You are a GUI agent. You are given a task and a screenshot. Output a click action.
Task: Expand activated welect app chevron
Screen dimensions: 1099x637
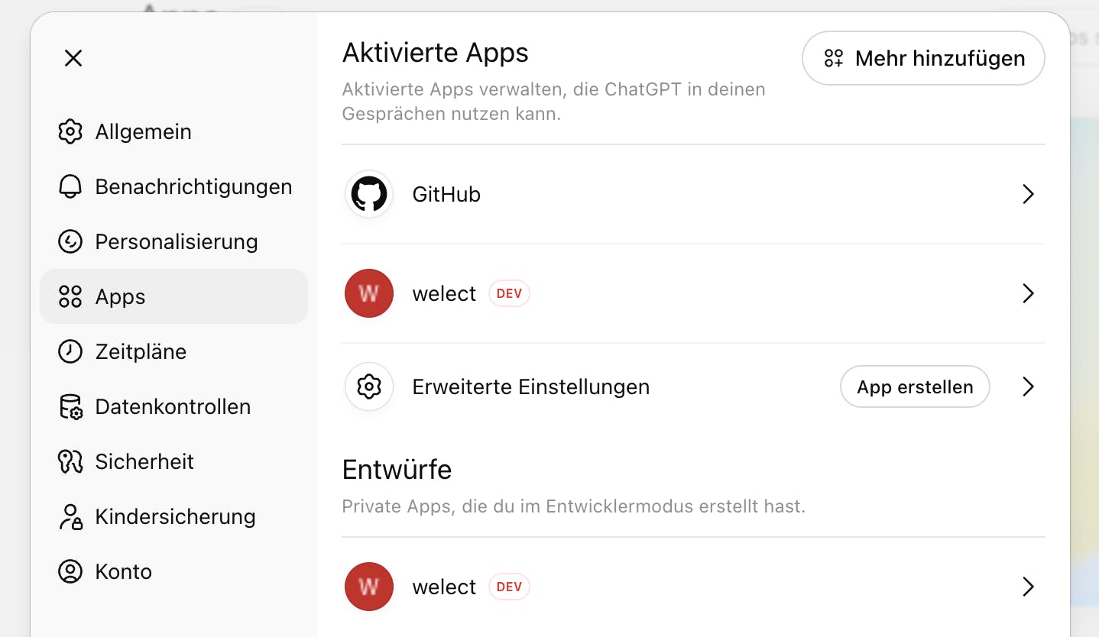pyautogui.click(x=1029, y=293)
